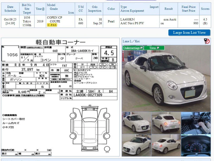This screenshot has height=161, width=214.
Task: Click the Large Icon List View button
Action: click(x=189, y=33)
